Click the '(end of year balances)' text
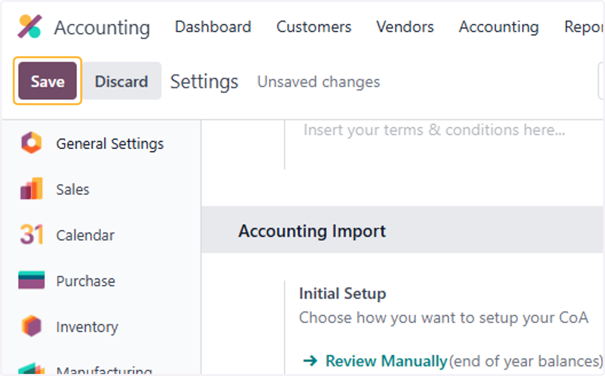Screen dimensions: 605x376 pyautogui.click(x=525, y=361)
